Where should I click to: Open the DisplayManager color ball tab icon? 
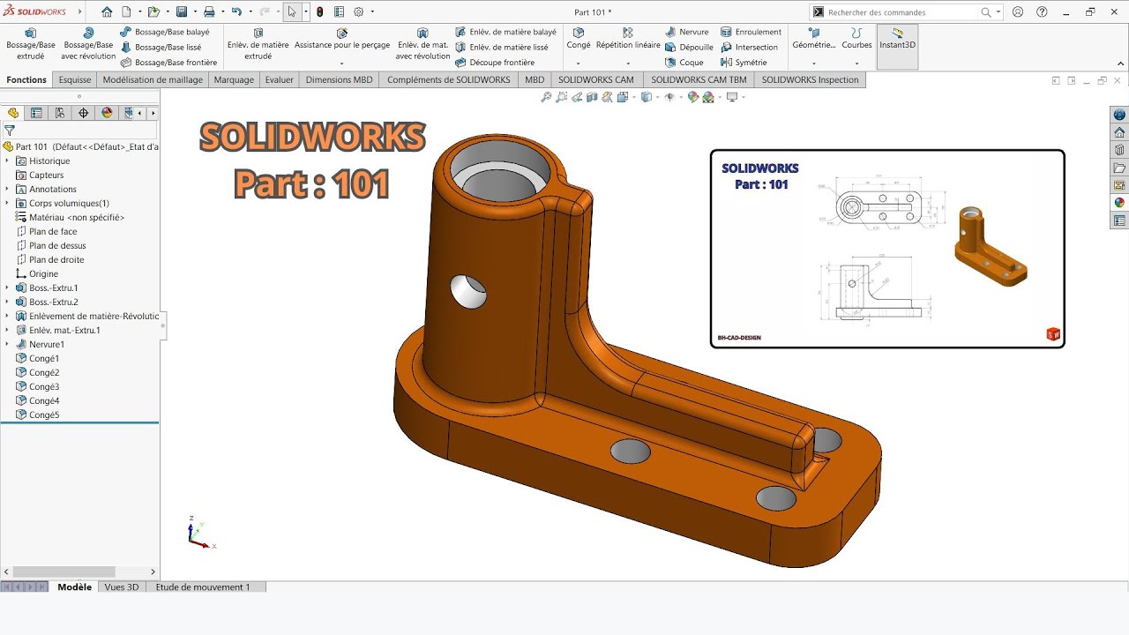[108, 113]
